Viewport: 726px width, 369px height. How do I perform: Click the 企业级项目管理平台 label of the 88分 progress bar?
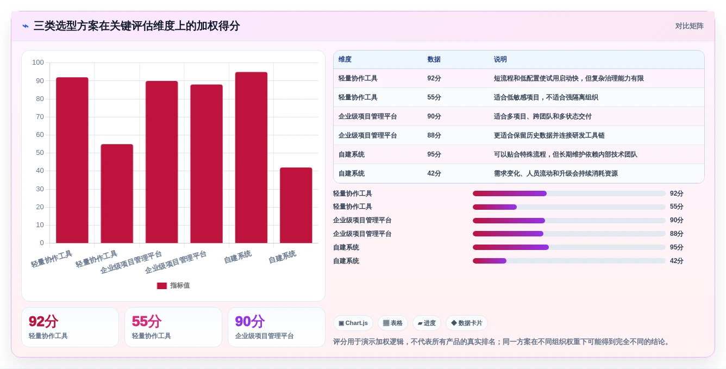coord(362,234)
